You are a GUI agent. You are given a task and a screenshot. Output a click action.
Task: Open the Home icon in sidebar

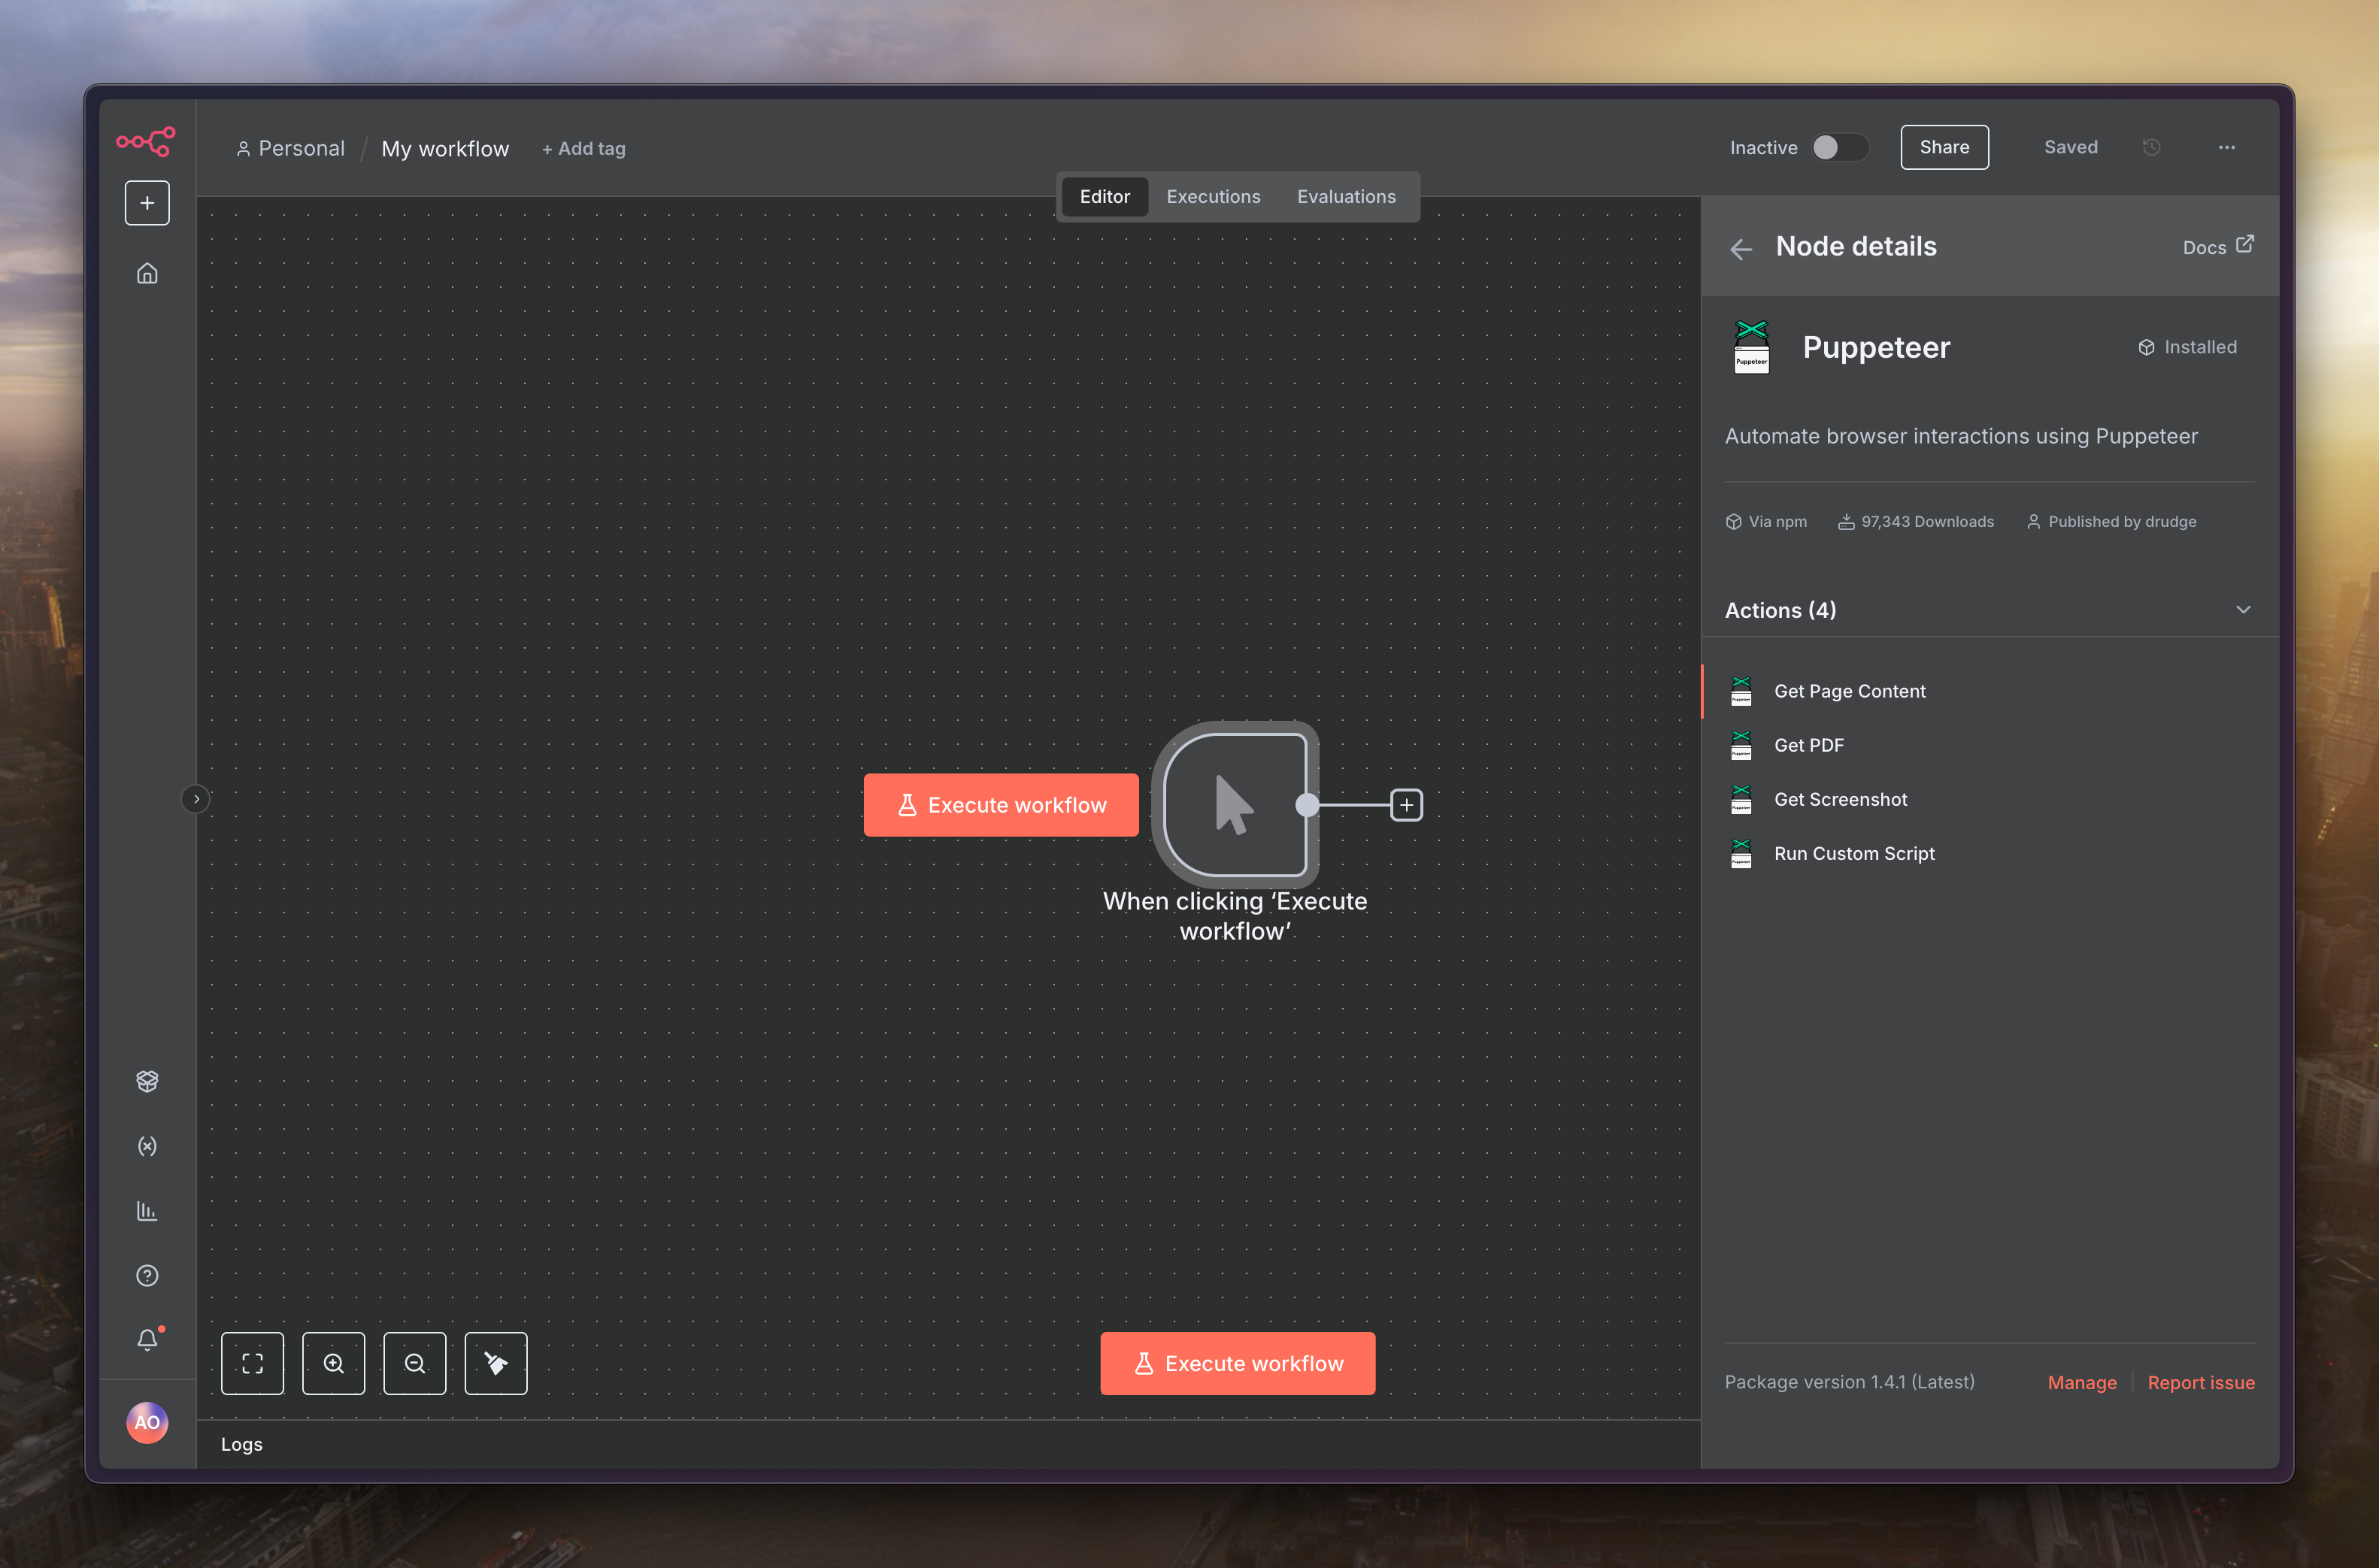pyautogui.click(x=147, y=273)
